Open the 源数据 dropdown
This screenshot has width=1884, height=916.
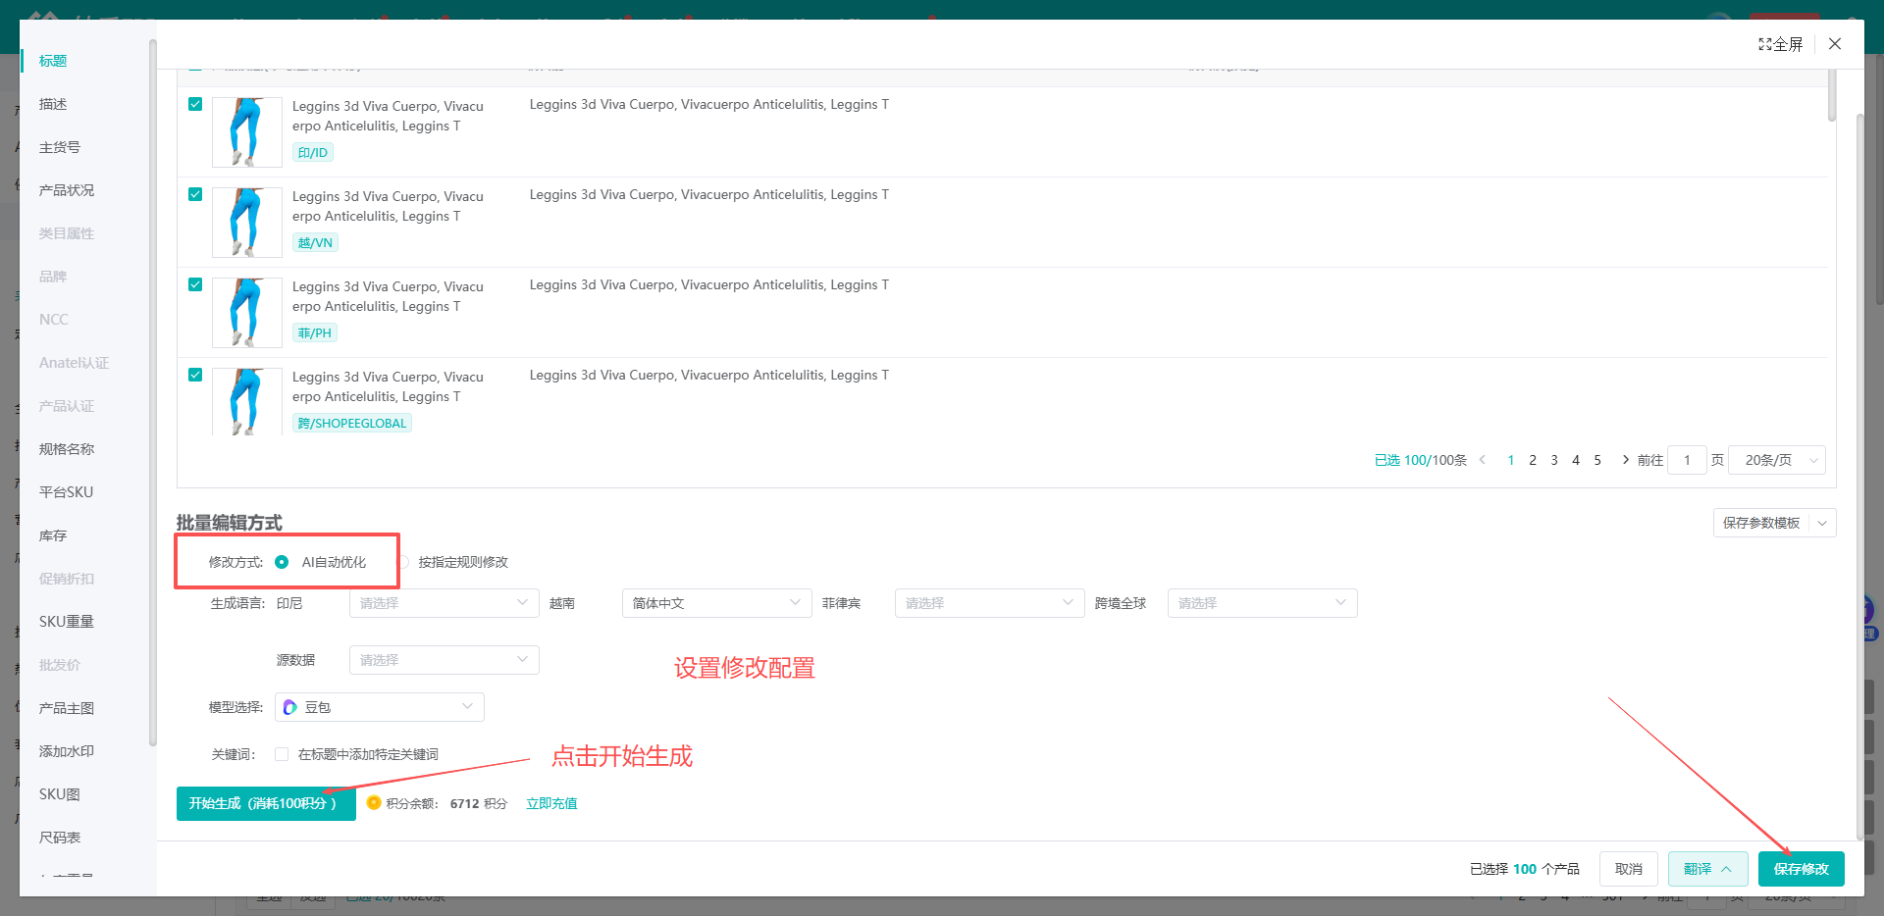(445, 660)
